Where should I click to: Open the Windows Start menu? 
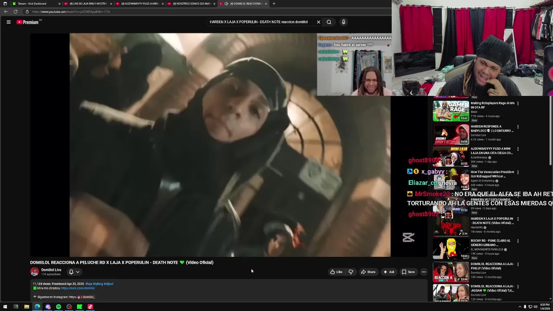point(5,307)
